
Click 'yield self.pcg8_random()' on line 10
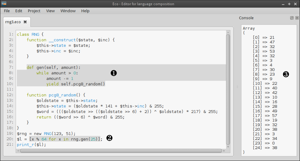point(75,84)
